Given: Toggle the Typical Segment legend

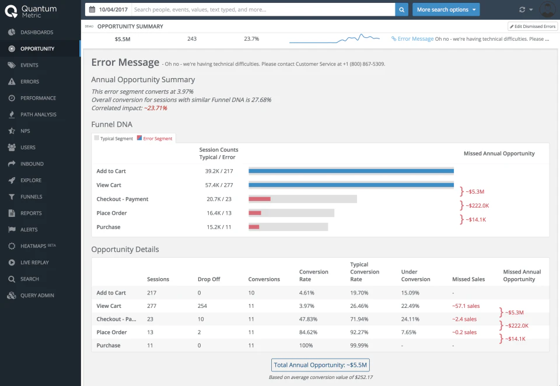Looking at the screenshot, I should (114, 139).
